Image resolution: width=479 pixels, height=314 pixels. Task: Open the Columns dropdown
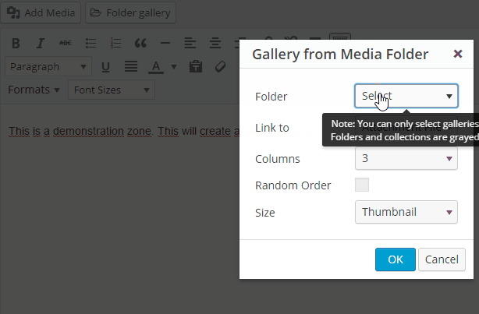click(x=406, y=159)
